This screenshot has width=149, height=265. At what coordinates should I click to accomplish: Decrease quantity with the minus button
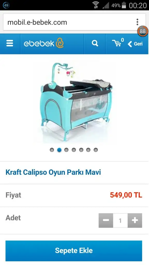point(106,220)
